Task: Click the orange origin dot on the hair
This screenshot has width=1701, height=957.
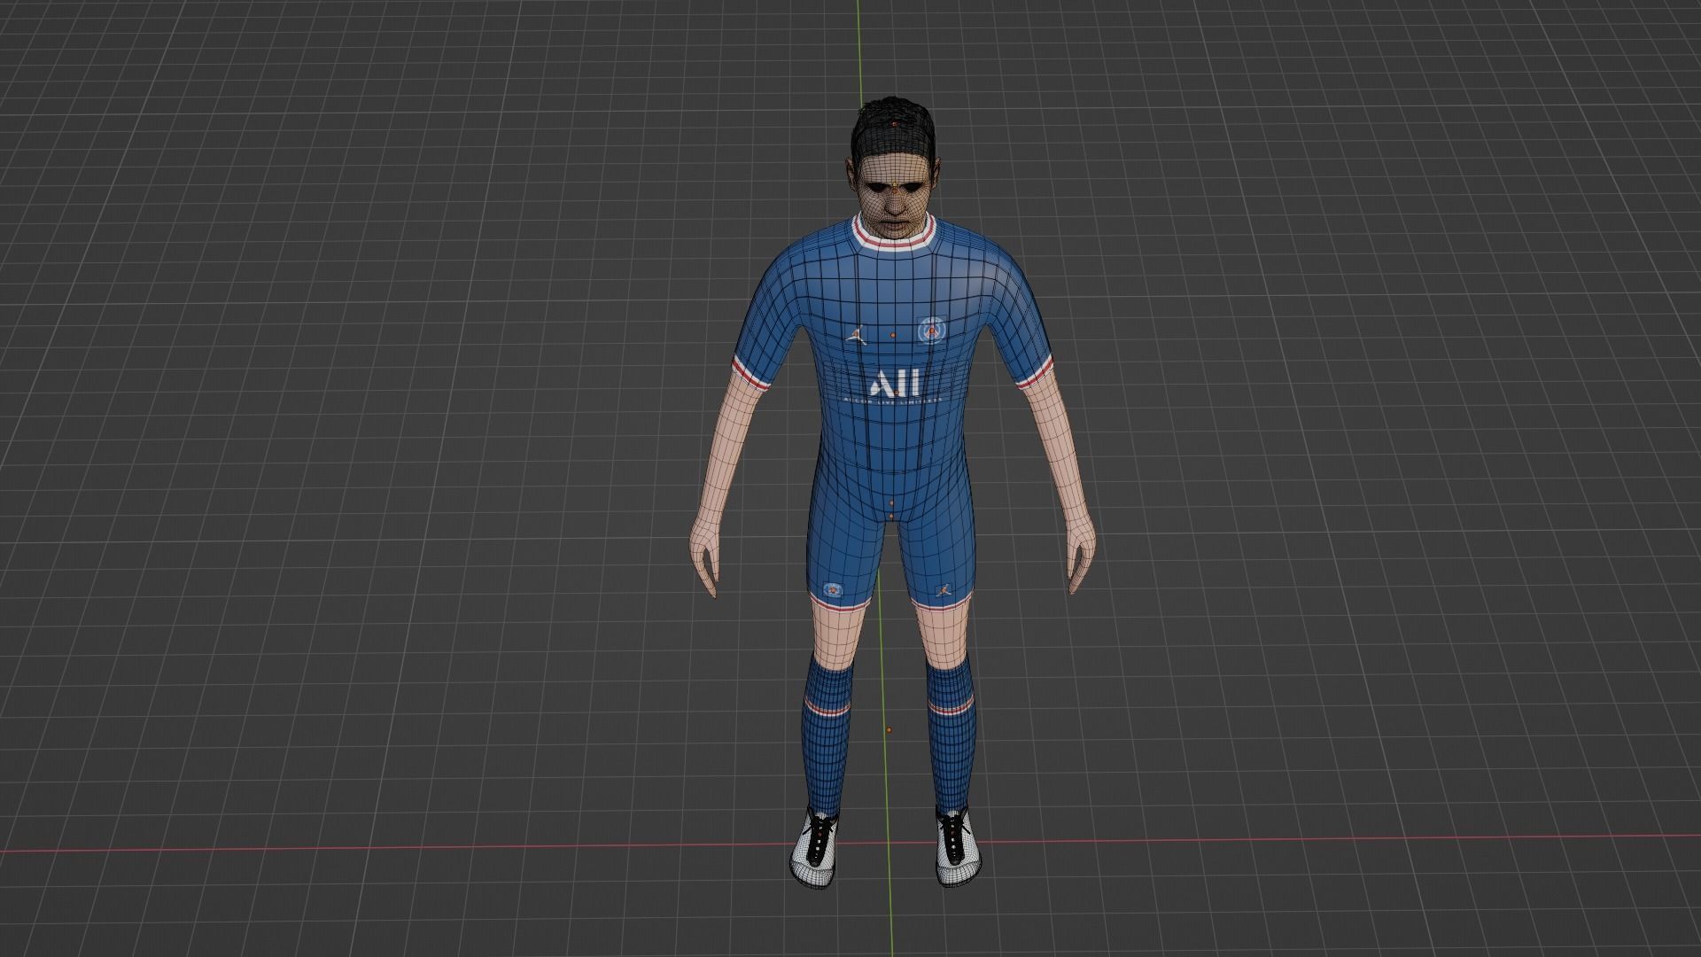Action: coord(896,124)
